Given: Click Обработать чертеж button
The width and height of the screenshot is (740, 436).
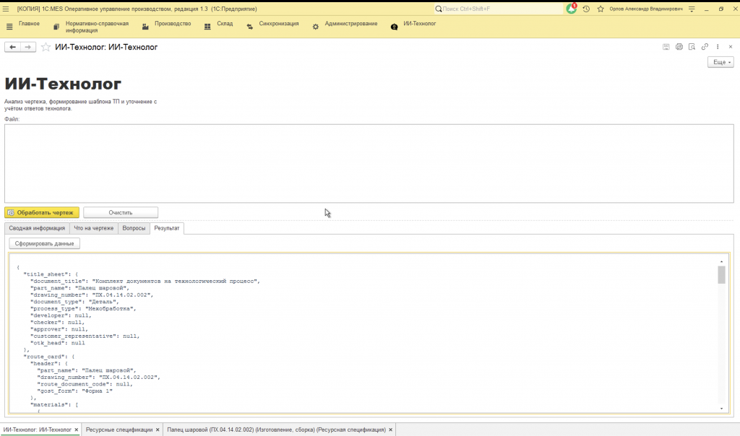Looking at the screenshot, I should pos(42,212).
